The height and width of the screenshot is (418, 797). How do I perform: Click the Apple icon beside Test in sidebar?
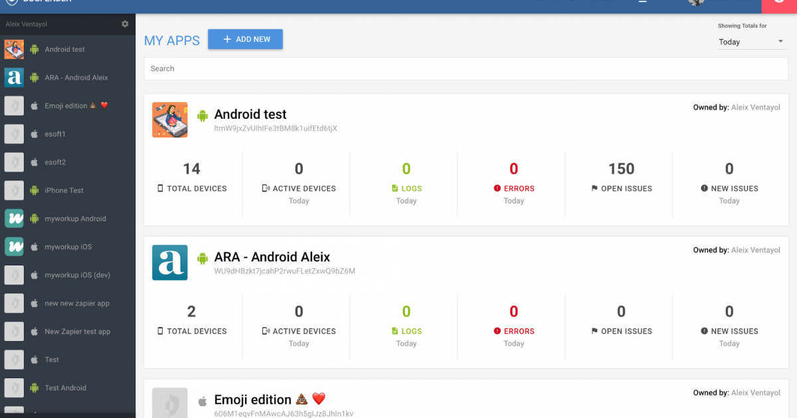pos(35,360)
